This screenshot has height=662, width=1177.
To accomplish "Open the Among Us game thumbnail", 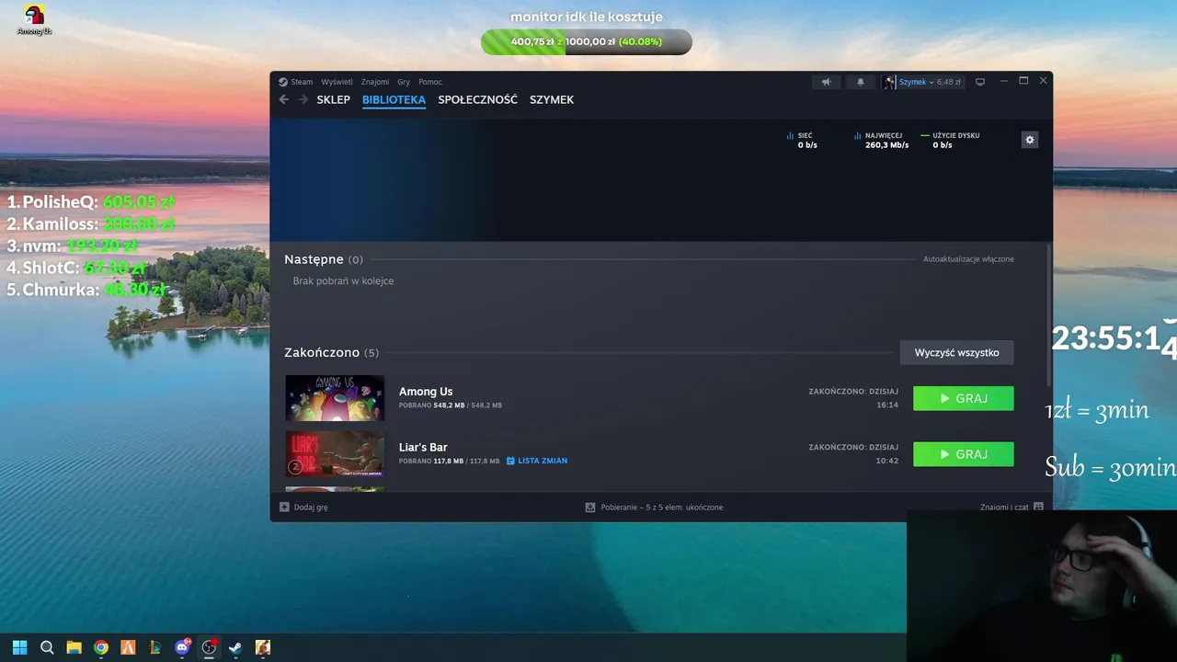I will (335, 398).
